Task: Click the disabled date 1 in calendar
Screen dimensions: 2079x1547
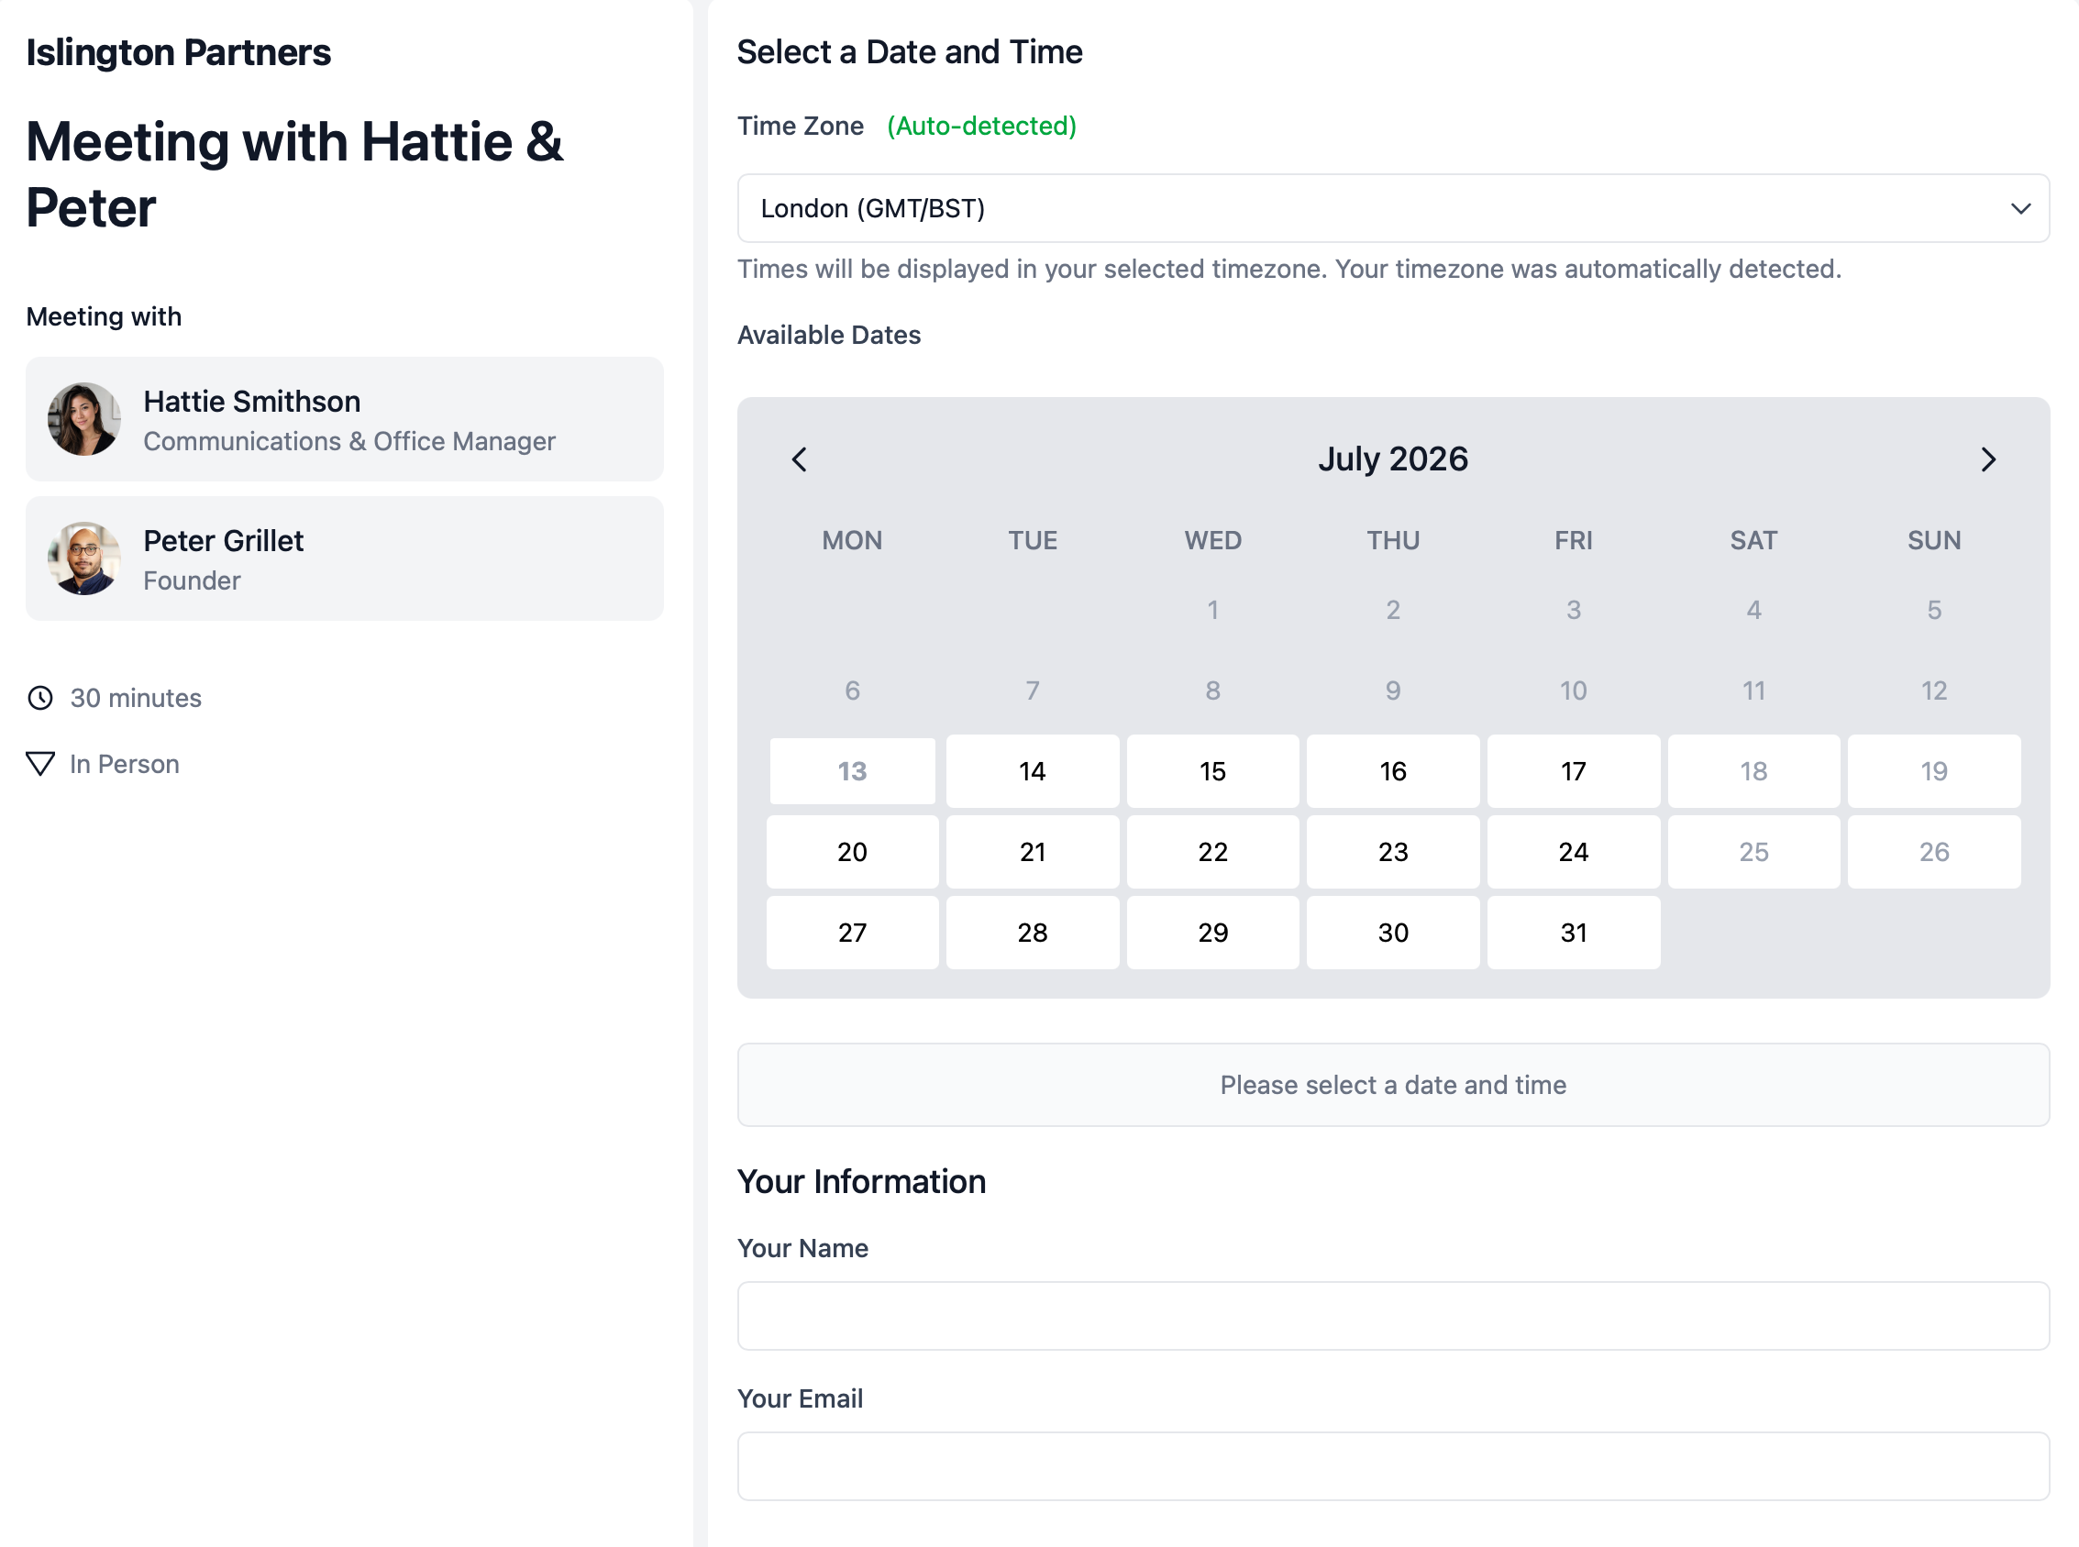Action: (1212, 610)
